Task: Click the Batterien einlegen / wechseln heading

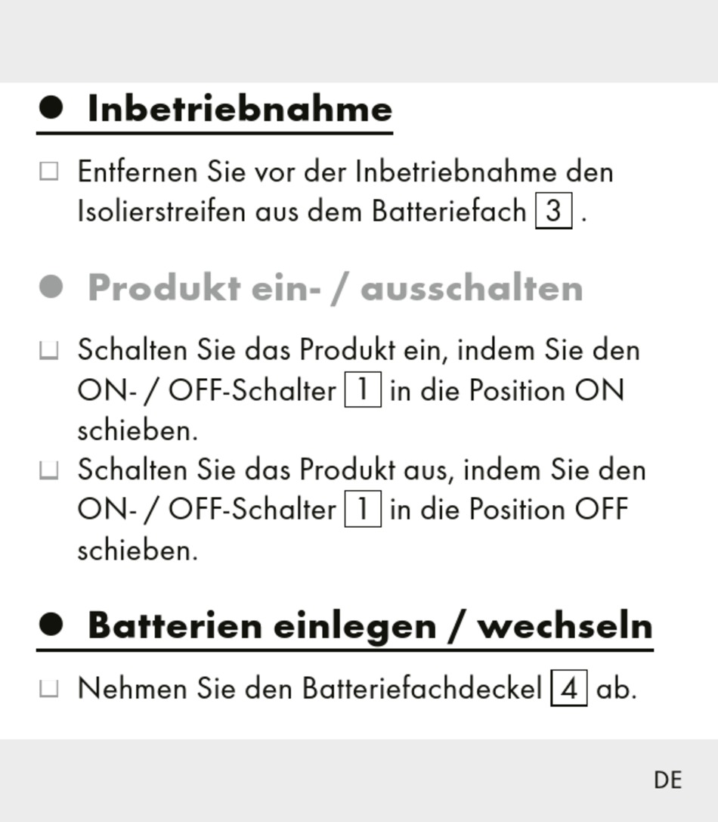Action: coord(370,626)
